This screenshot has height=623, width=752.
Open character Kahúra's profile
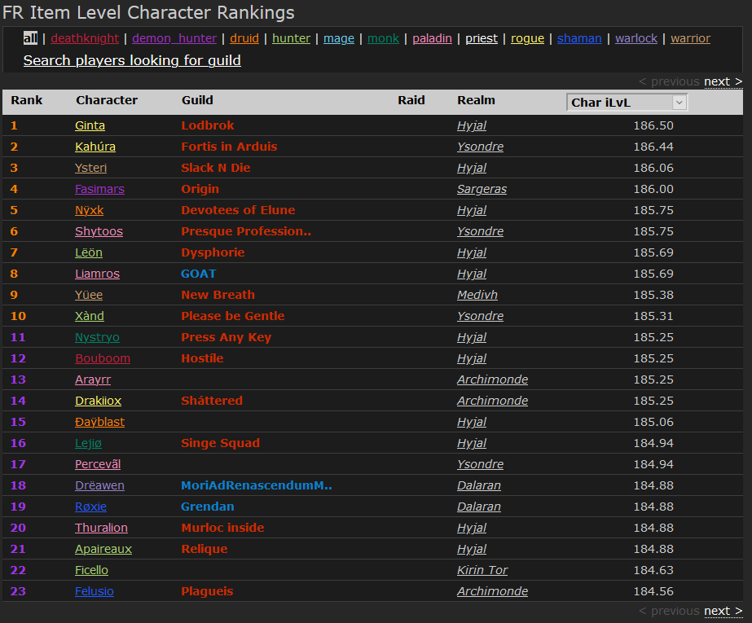click(x=95, y=147)
